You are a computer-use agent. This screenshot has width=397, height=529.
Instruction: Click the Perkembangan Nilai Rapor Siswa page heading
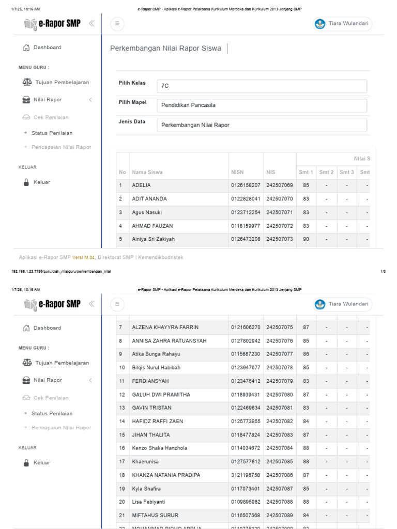pyautogui.click(x=165, y=49)
